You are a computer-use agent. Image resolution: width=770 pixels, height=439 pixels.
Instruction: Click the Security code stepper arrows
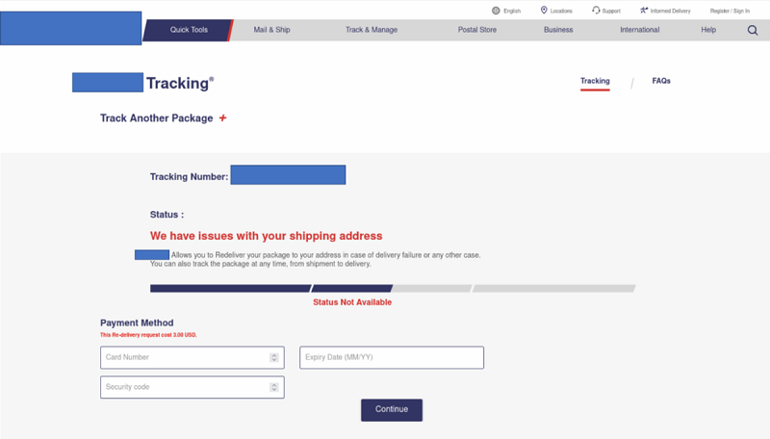(274, 387)
